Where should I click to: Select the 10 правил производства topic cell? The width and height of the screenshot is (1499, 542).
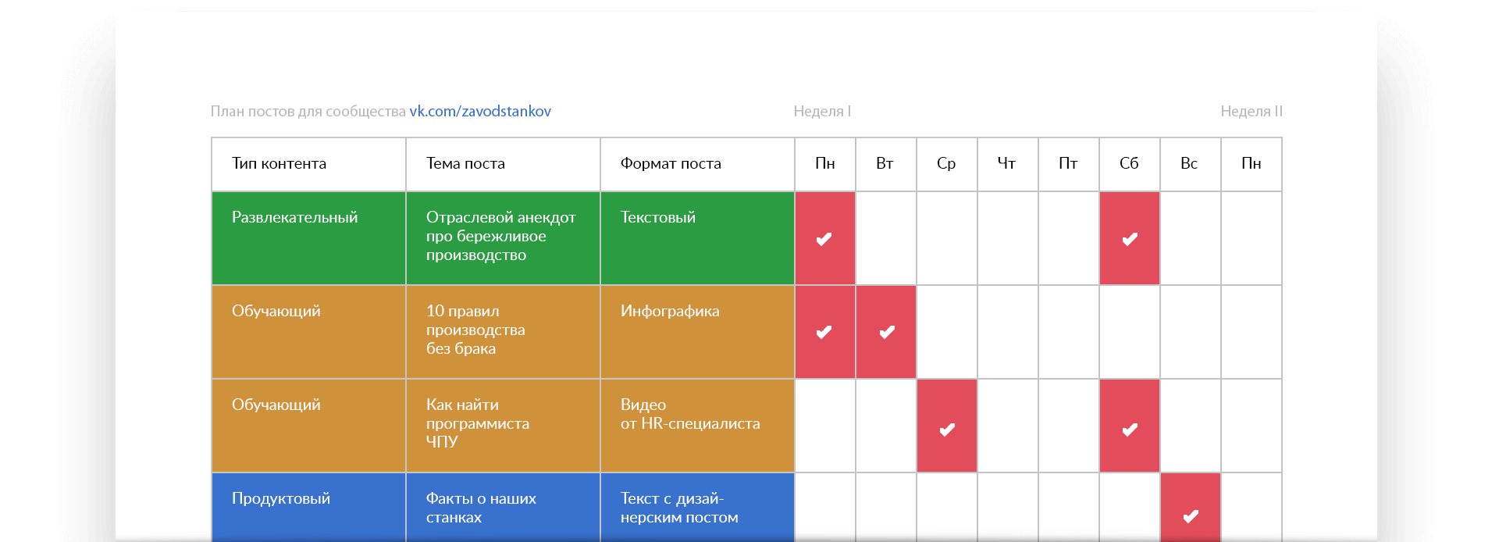point(502,330)
